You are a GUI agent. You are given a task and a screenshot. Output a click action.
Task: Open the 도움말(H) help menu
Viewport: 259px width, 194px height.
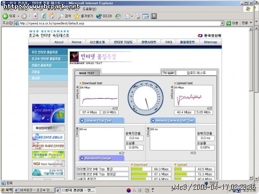(90, 9)
